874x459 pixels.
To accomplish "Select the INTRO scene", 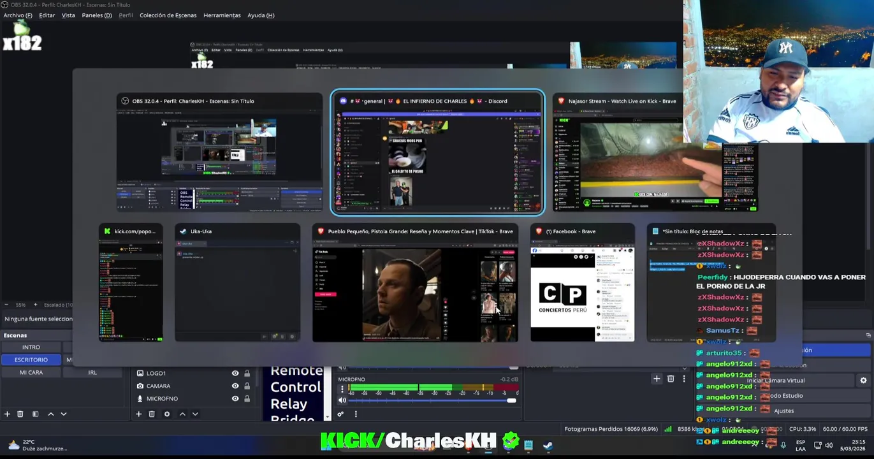I will pos(31,347).
